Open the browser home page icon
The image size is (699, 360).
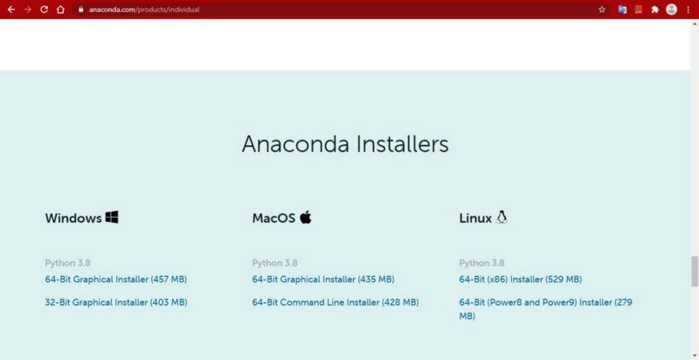pos(60,10)
